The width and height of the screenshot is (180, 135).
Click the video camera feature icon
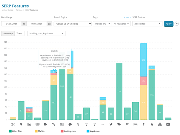point(45,124)
